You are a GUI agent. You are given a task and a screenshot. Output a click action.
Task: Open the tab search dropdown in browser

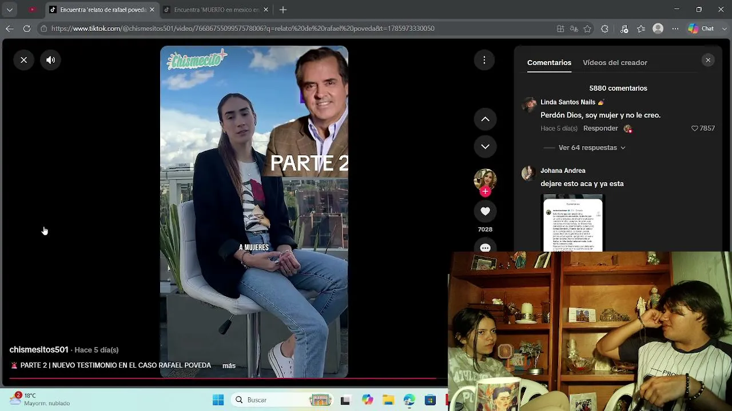[x=10, y=10]
